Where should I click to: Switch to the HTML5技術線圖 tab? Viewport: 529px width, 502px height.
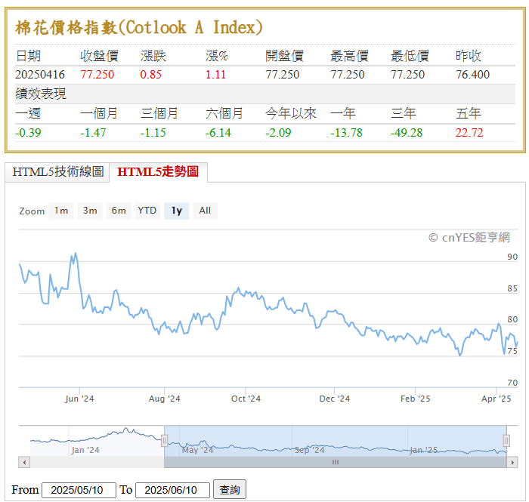pyautogui.click(x=58, y=172)
